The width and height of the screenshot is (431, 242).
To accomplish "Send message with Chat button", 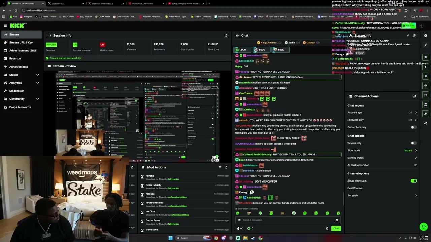I will click(x=336, y=228).
